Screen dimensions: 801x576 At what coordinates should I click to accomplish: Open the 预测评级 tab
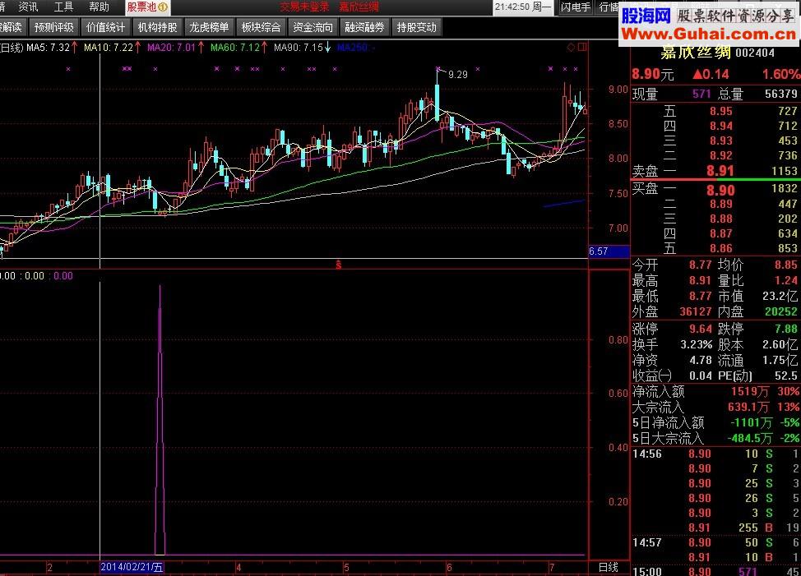[54, 27]
